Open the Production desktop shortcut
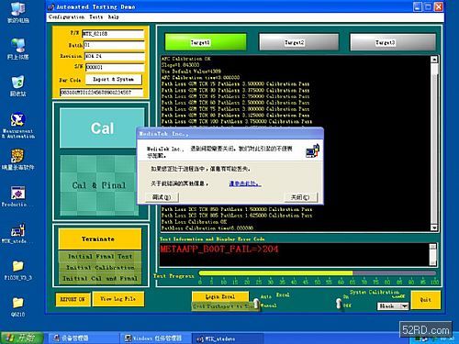 pos(17,195)
